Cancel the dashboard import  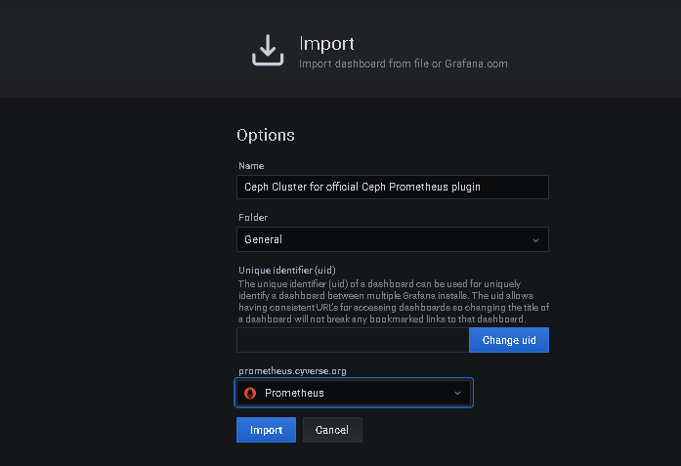332,430
